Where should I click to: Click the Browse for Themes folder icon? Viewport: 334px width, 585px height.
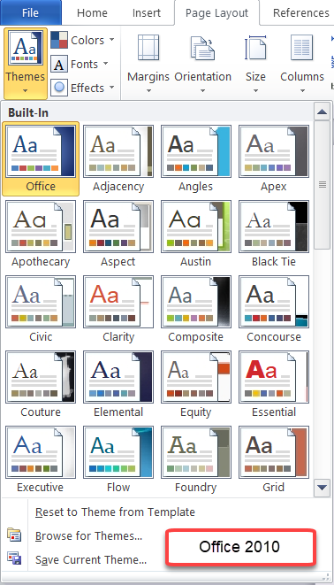click(x=14, y=535)
